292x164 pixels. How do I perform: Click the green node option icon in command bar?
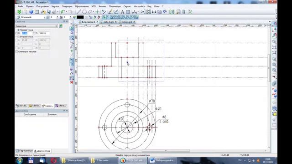click(72, 51)
